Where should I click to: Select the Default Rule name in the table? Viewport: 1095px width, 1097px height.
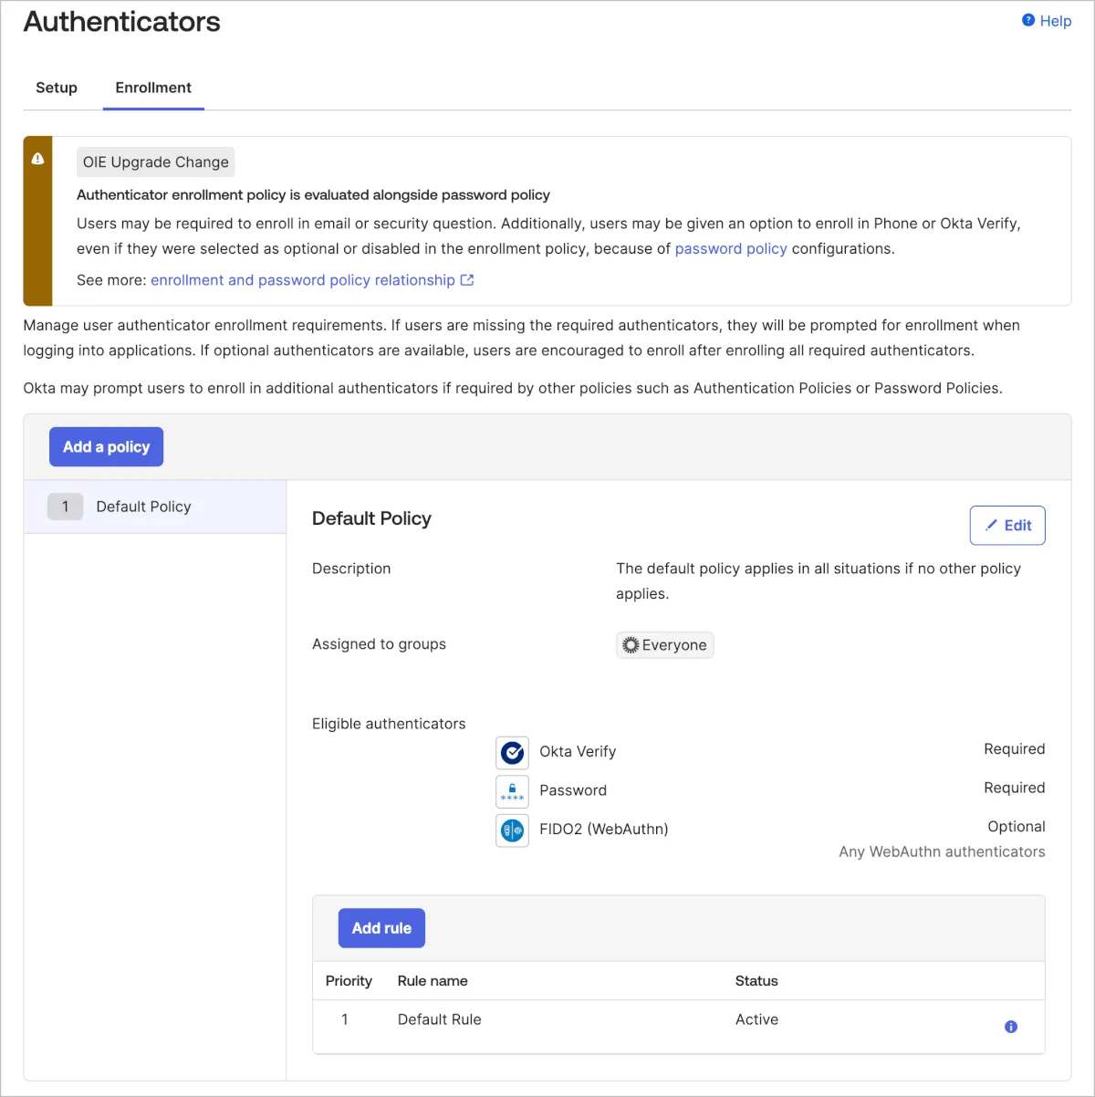(439, 1019)
